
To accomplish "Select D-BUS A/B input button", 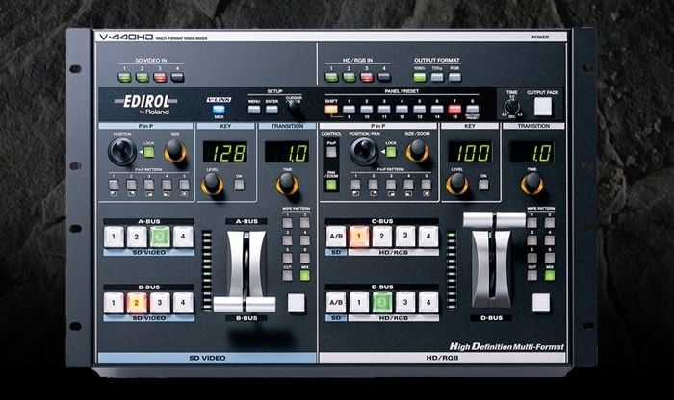I will [336, 303].
